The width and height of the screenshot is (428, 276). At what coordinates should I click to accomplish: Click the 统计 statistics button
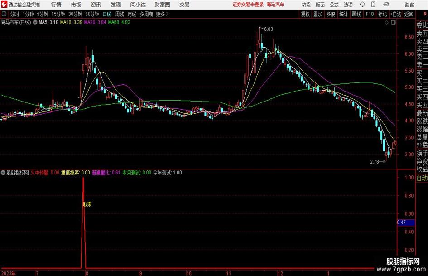(x=343, y=14)
